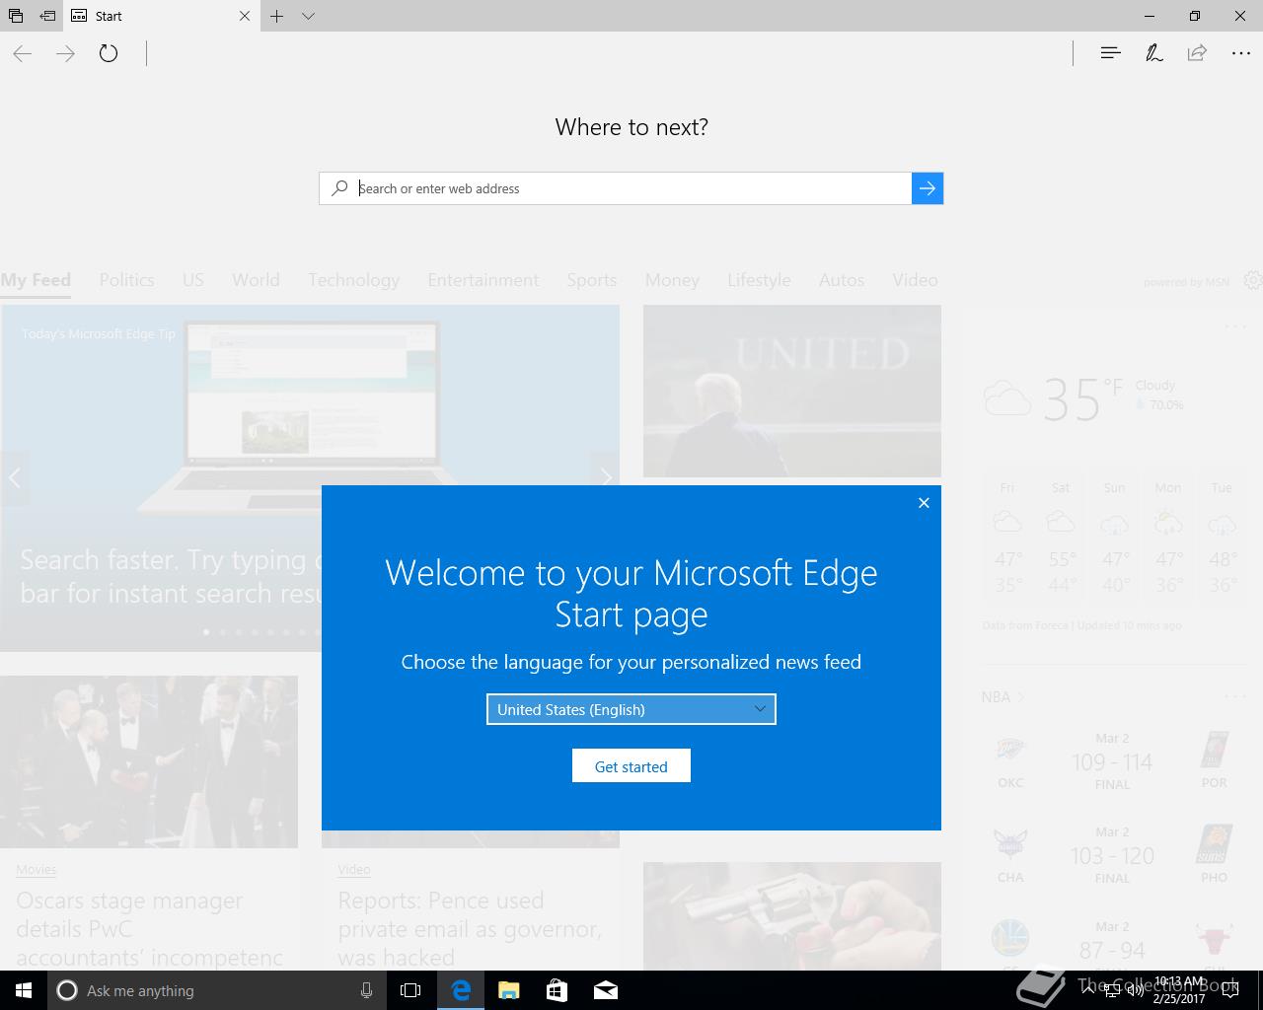The height and width of the screenshot is (1010, 1263).
Task: Open the Make a Web Note pen icon
Action: tap(1153, 53)
